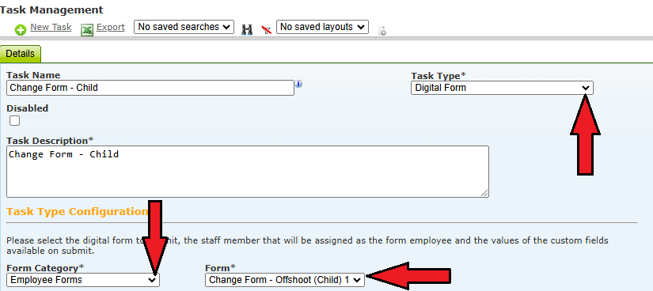Click the green plus New Task icon

tap(21, 30)
